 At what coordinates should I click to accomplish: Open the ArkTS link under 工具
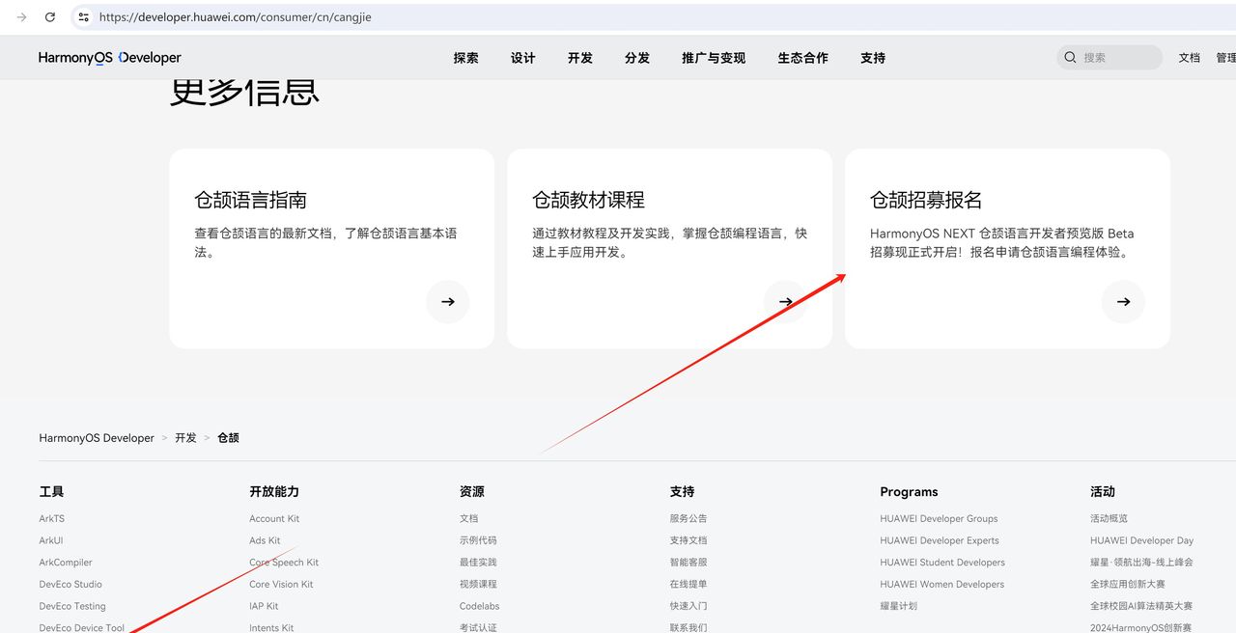tap(51, 518)
